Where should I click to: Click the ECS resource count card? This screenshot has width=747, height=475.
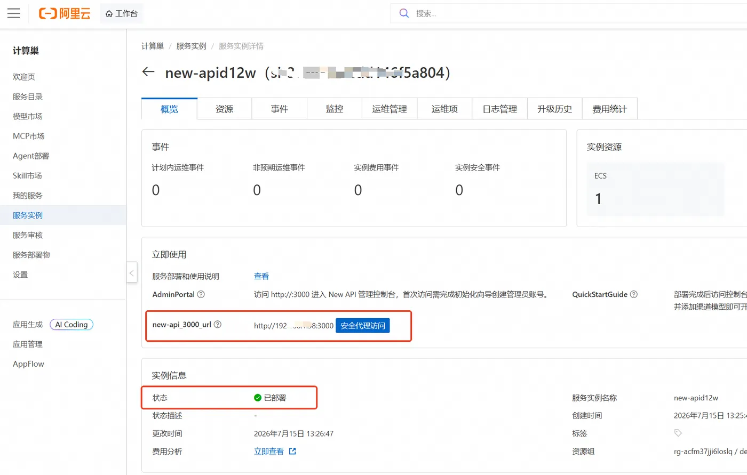point(655,190)
